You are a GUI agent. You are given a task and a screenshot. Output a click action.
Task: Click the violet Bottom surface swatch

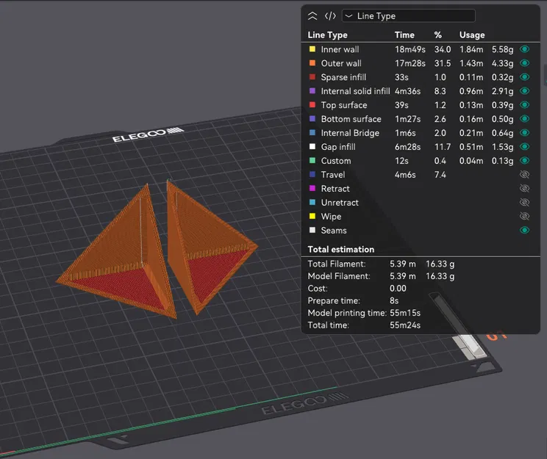point(312,119)
